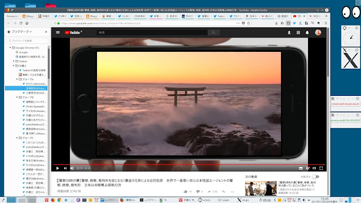Bookmark this page with the star

tap(248, 23)
